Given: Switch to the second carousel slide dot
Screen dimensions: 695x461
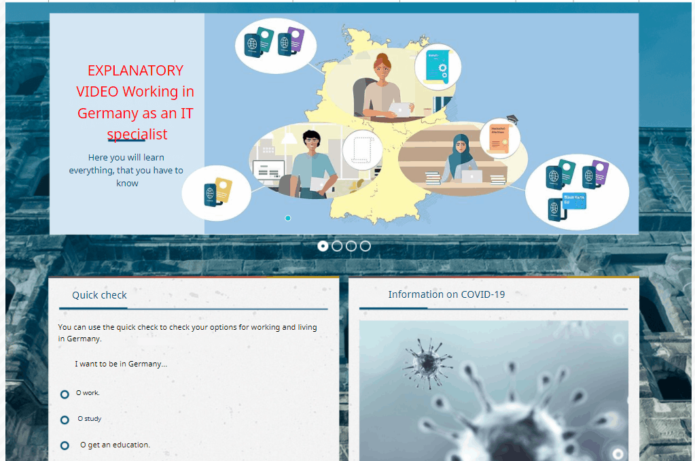Looking at the screenshot, I should click(x=337, y=246).
